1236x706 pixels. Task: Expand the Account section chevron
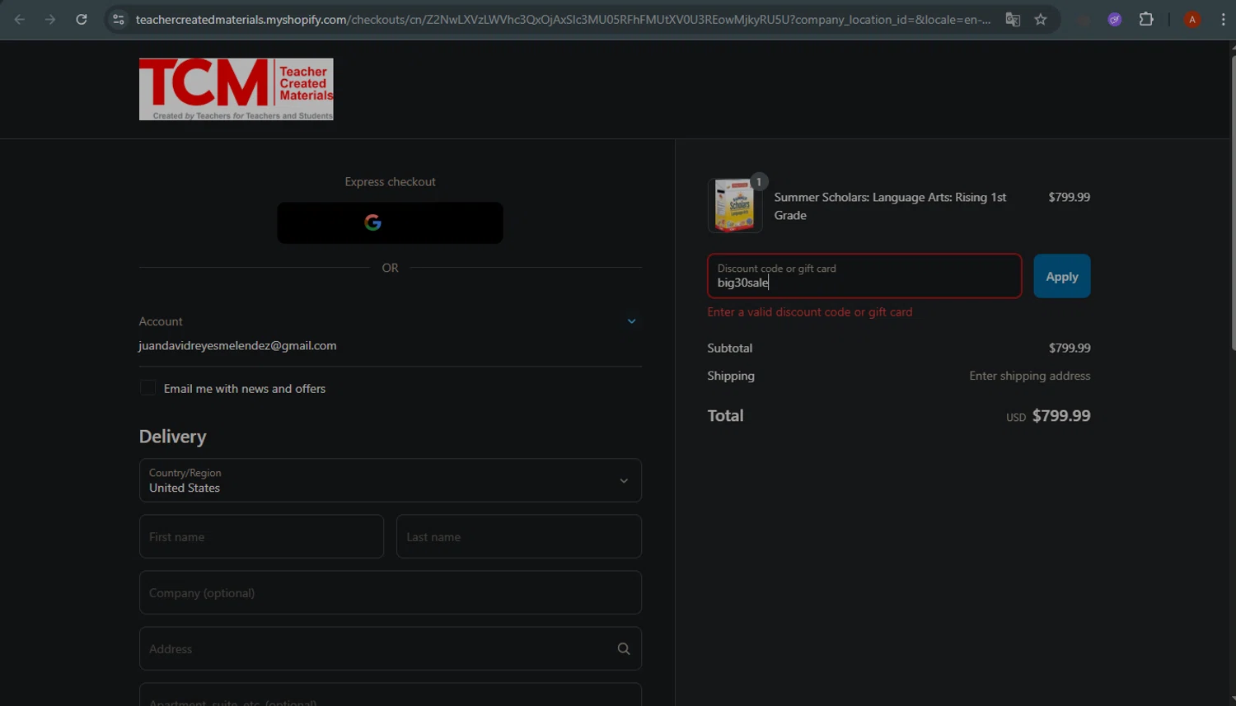click(x=631, y=321)
